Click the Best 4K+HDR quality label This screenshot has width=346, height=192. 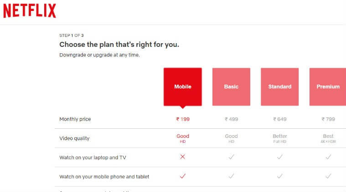pos(328,138)
